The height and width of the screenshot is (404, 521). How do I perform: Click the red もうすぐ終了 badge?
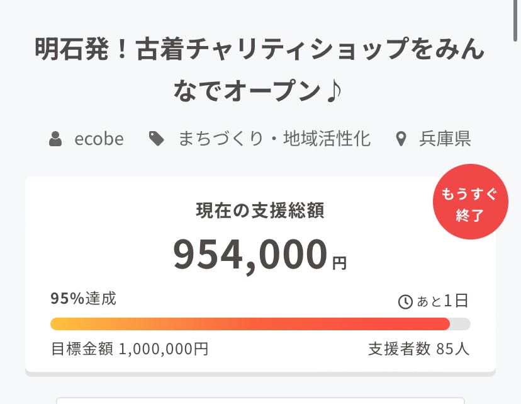click(x=470, y=204)
